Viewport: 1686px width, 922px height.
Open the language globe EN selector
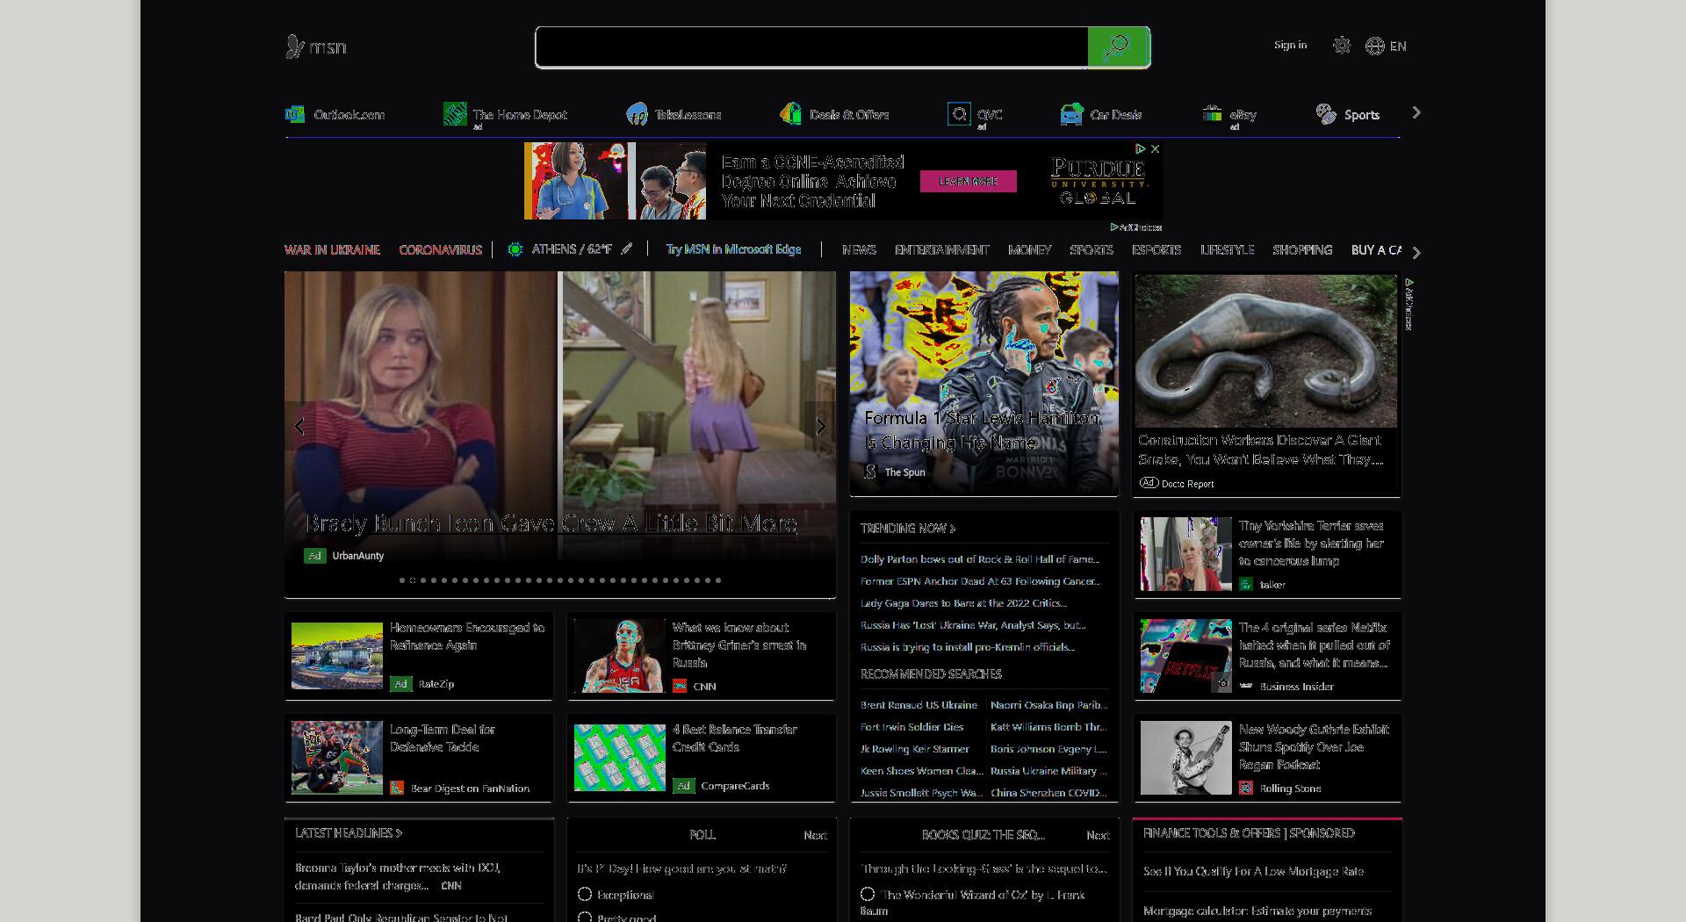point(1386,46)
